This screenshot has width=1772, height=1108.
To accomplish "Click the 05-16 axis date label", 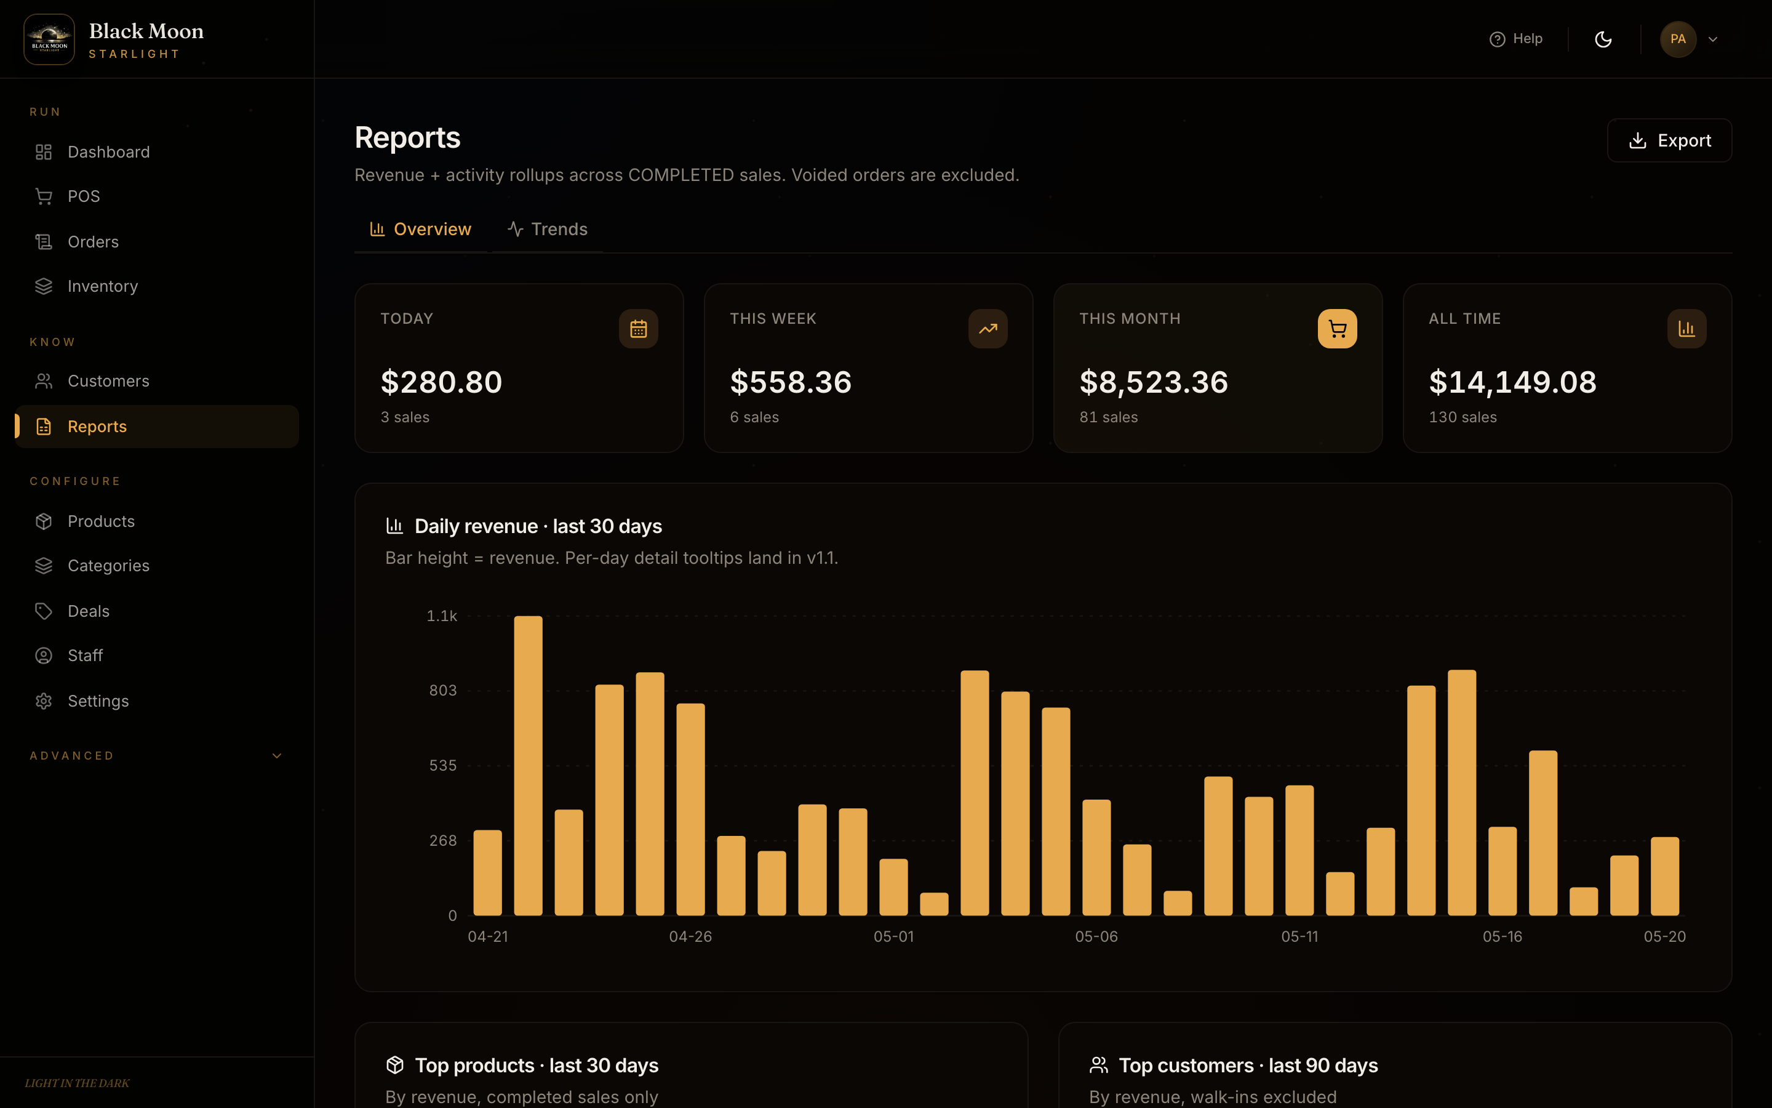I will [1503, 936].
